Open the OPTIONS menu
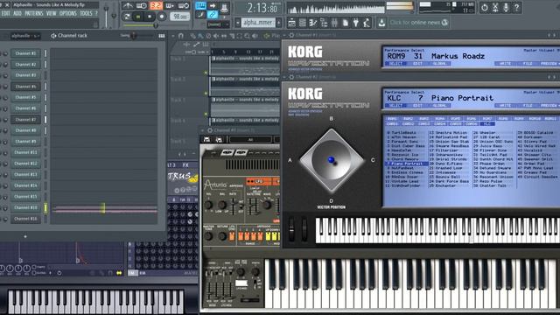 coord(68,14)
